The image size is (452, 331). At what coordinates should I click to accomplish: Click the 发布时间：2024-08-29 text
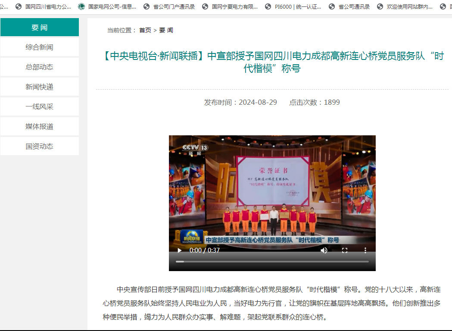(240, 102)
